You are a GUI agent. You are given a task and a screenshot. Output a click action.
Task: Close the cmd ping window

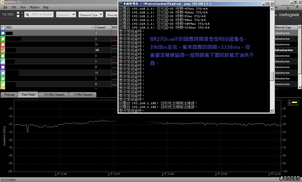[272, 4]
